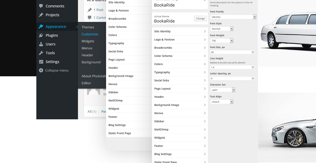
Task: Expand Color Scheme chevron in front panel
Action: coord(205,56)
